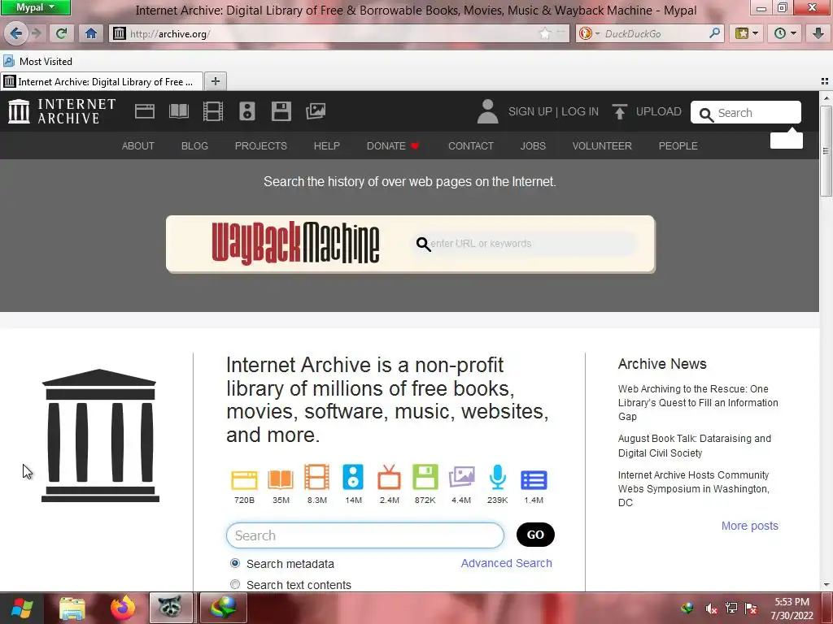Click the Wayback Machine URL input field
The width and height of the screenshot is (833, 624).
coord(525,244)
